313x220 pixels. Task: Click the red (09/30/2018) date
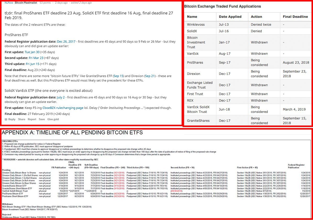pyautogui.click(x=177, y=191)
